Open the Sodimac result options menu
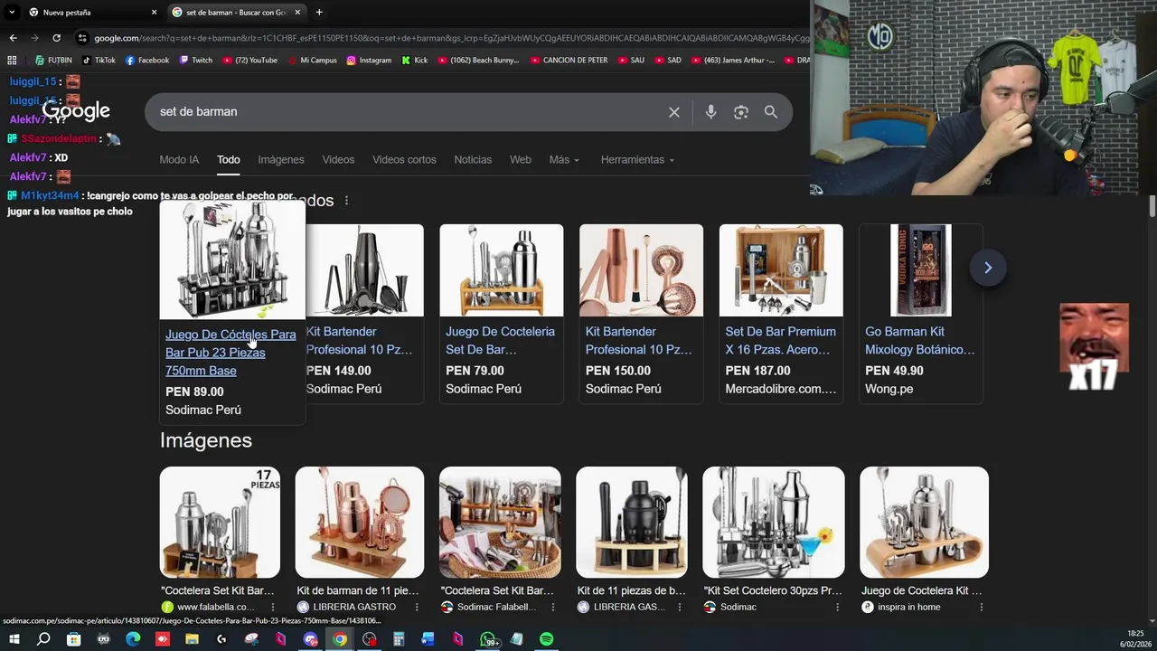Viewport: 1157px width, 651px height. point(837,608)
